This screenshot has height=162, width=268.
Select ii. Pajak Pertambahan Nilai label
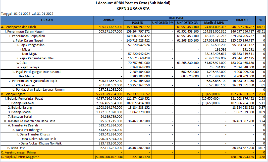(35, 58)
